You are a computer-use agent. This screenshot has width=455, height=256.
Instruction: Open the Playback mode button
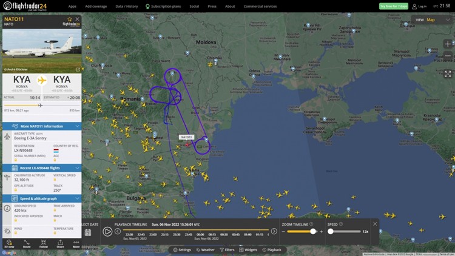click(272, 250)
